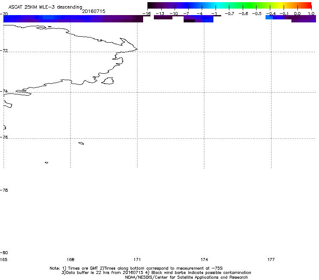Click the NOAA/NESDIS credit line
This screenshot has height=280, width=319.
pos(186,277)
